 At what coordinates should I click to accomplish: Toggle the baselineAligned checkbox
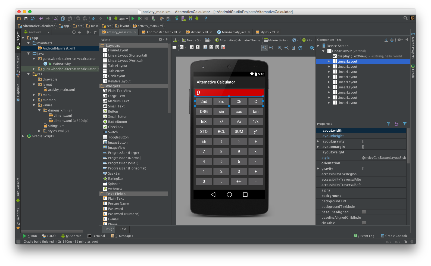364,212
